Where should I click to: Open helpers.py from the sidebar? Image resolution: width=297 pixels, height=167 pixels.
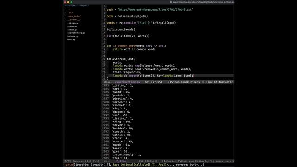click(x=73, y=36)
